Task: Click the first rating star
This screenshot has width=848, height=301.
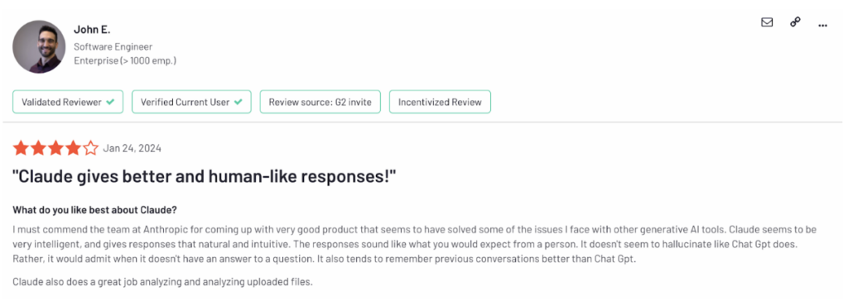Action: 21,148
